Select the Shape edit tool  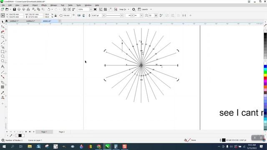pyautogui.click(x=3, y=27)
